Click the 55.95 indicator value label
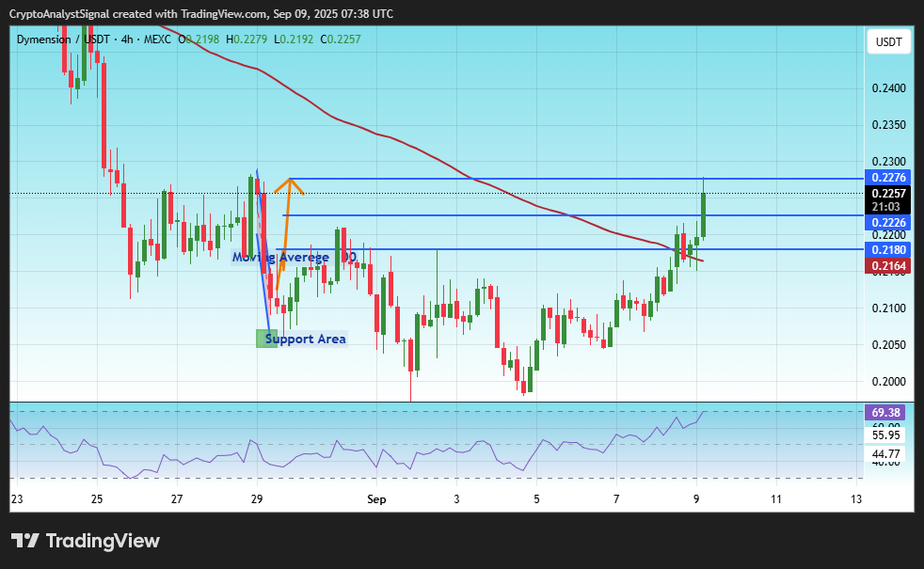The width and height of the screenshot is (924, 569). [x=885, y=435]
